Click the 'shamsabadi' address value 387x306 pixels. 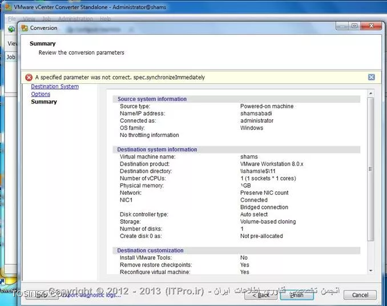pos(256,114)
